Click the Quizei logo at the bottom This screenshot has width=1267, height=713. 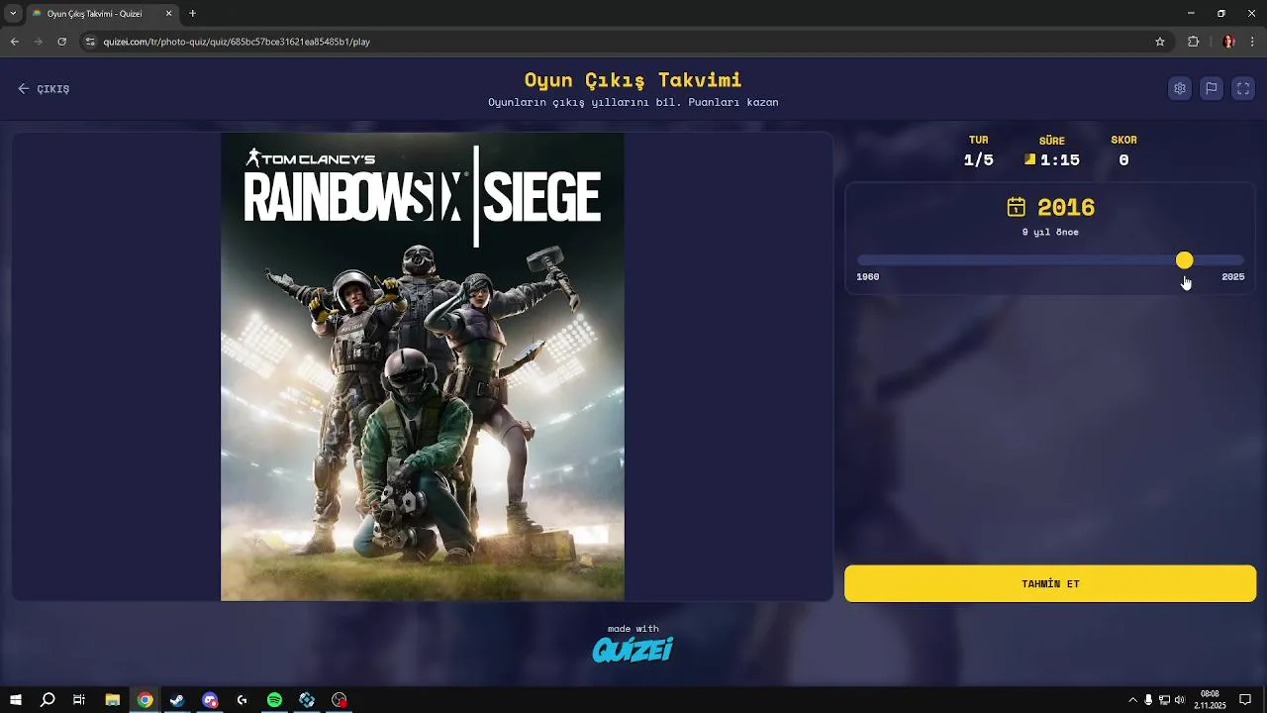coord(633,650)
